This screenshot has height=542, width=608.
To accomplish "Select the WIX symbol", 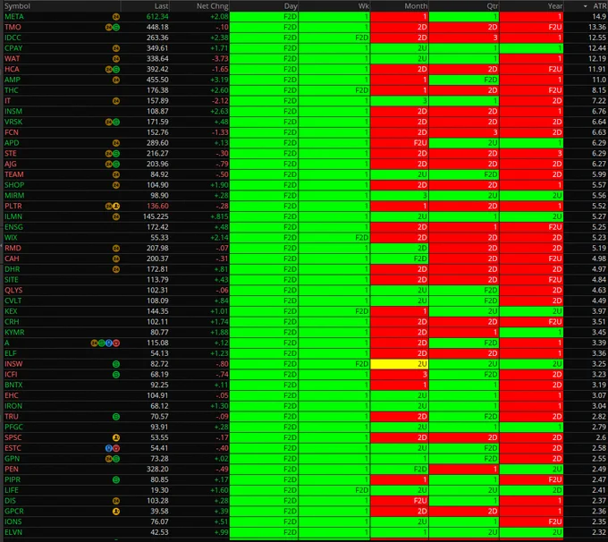I will [11, 237].
